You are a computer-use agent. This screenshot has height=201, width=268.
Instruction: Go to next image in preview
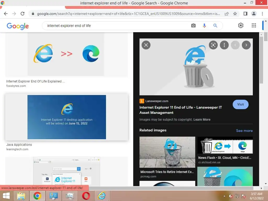246,45
